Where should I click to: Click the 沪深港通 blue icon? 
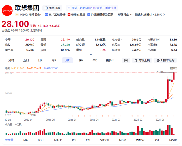[89, 15]
